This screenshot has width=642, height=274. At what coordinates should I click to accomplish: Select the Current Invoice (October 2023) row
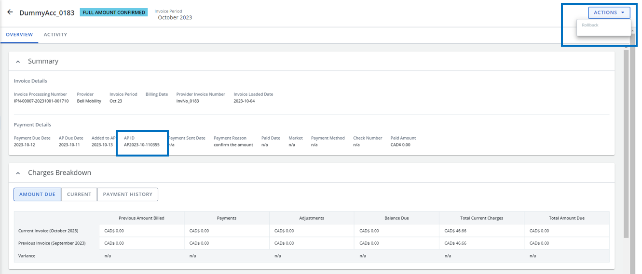pos(48,231)
